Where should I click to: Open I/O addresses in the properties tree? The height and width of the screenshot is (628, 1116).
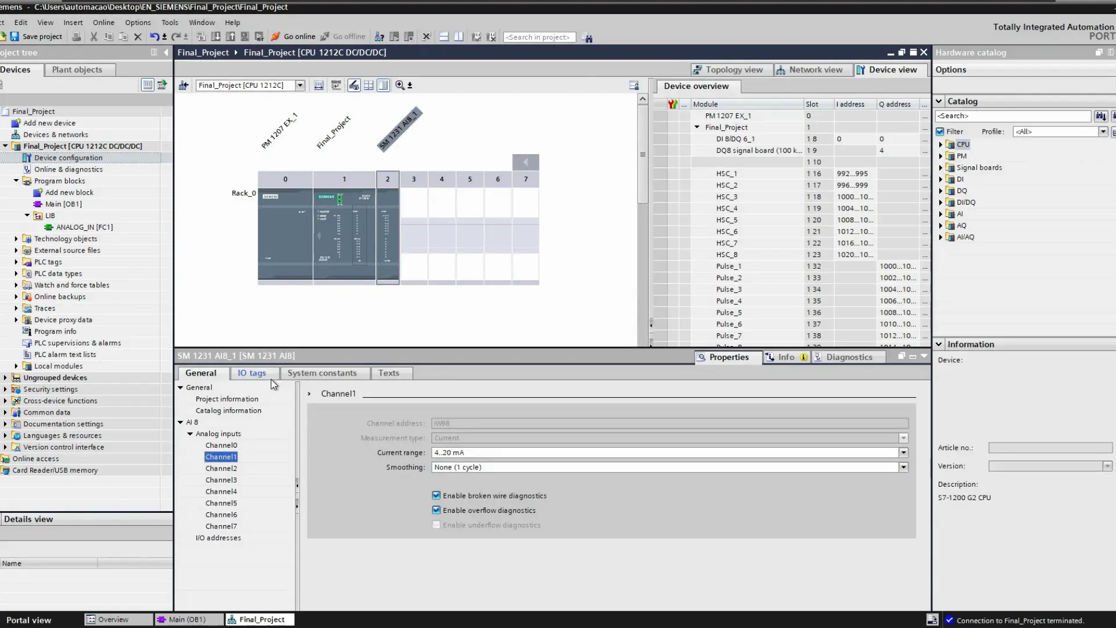coord(218,538)
